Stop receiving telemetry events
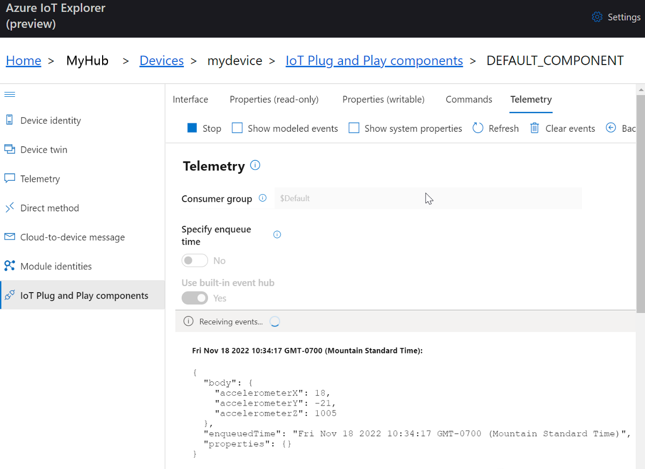 (204, 128)
